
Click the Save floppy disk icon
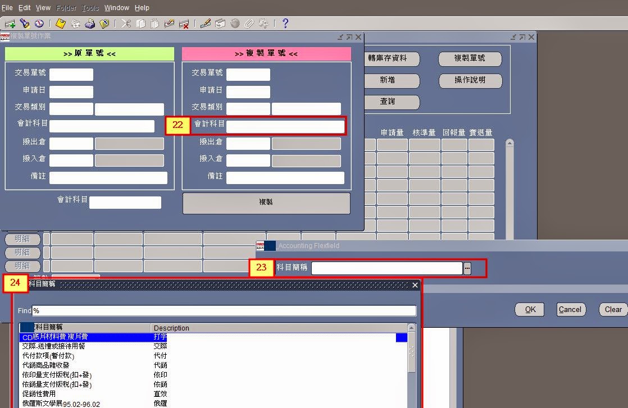point(60,24)
